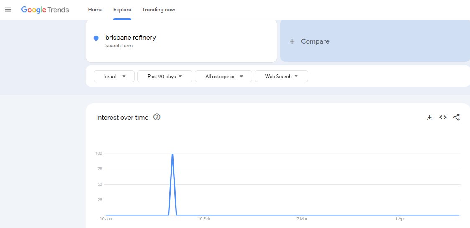Viewport: 470px width, 228px height.
Task: Open the Interest over time help icon
Action: pyautogui.click(x=157, y=117)
